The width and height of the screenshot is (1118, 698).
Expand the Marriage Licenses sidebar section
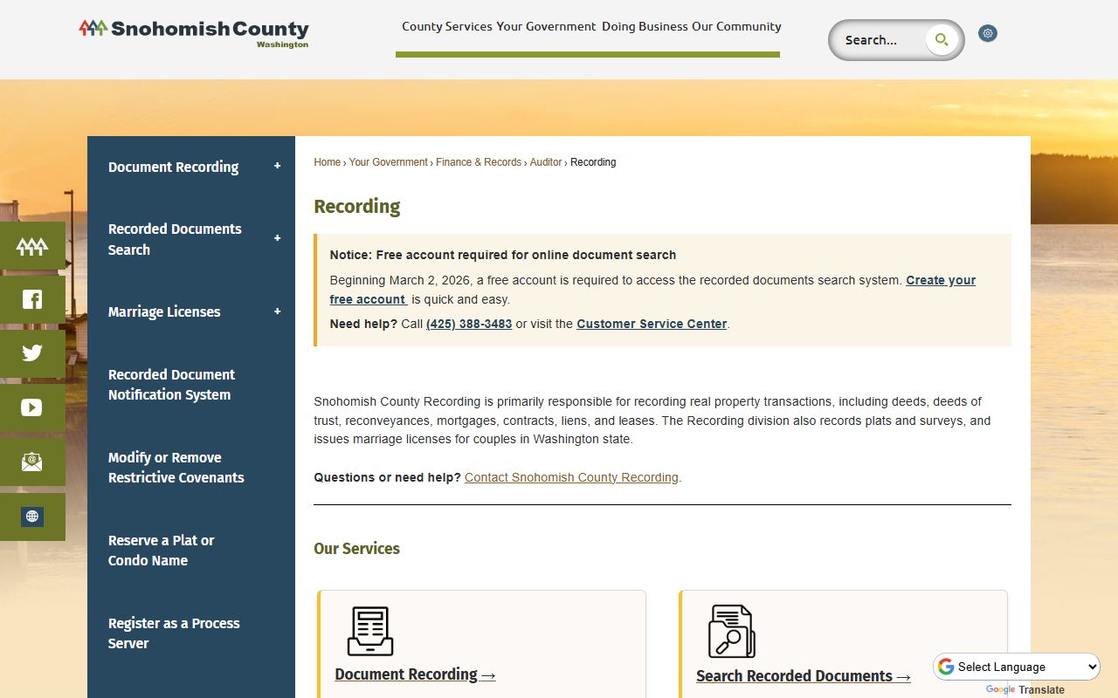[278, 311]
